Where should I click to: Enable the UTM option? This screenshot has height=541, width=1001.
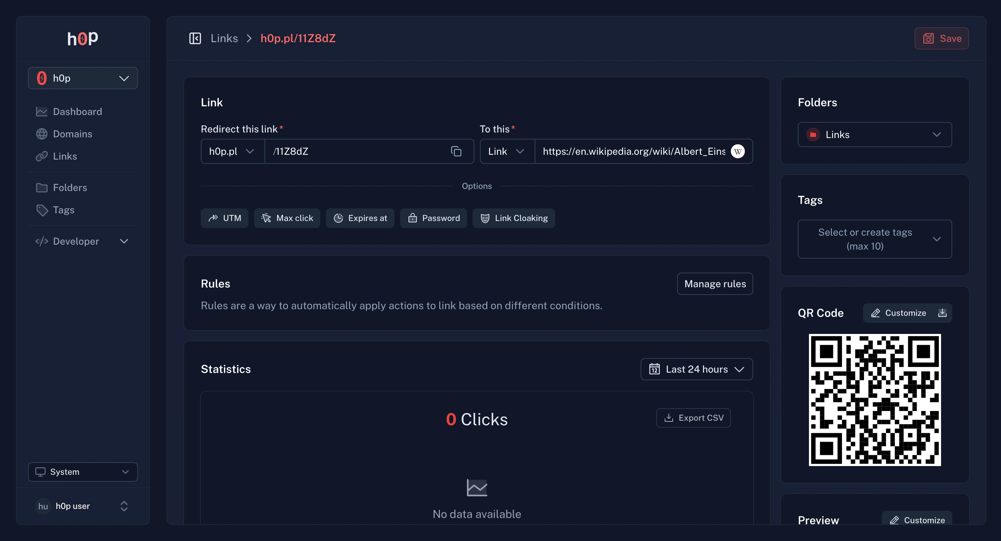click(224, 218)
